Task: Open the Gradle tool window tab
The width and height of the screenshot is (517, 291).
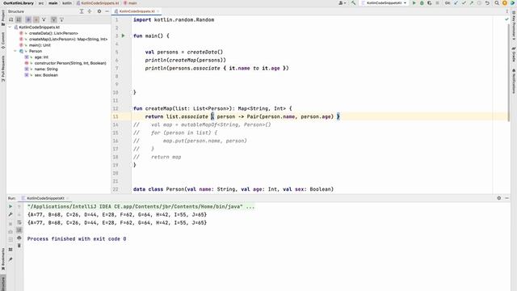Action: pyautogui.click(x=514, y=54)
